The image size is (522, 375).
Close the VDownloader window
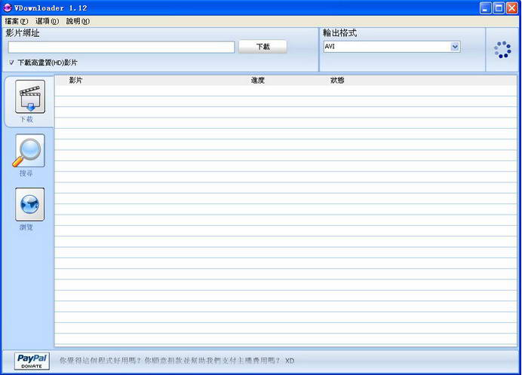(x=512, y=8)
